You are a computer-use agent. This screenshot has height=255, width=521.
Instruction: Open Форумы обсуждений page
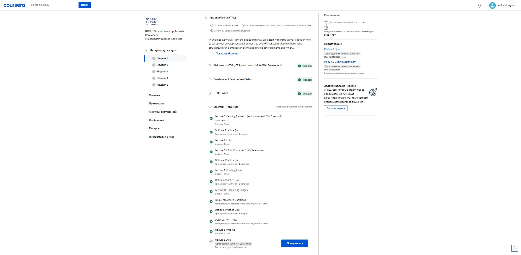click(x=163, y=112)
